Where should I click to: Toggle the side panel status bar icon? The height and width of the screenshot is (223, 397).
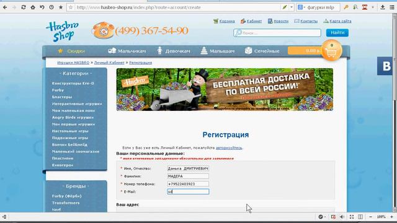click(x=4, y=217)
